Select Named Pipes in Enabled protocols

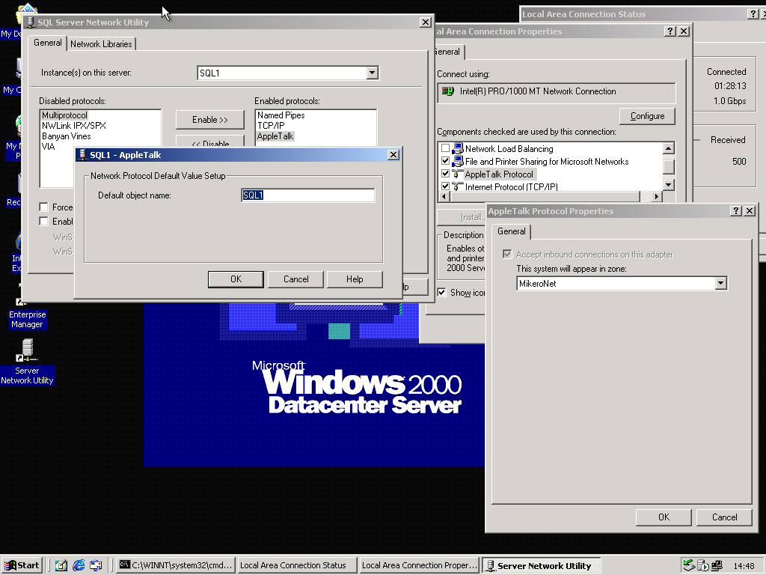pyautogui.click(x=281, y=115)
